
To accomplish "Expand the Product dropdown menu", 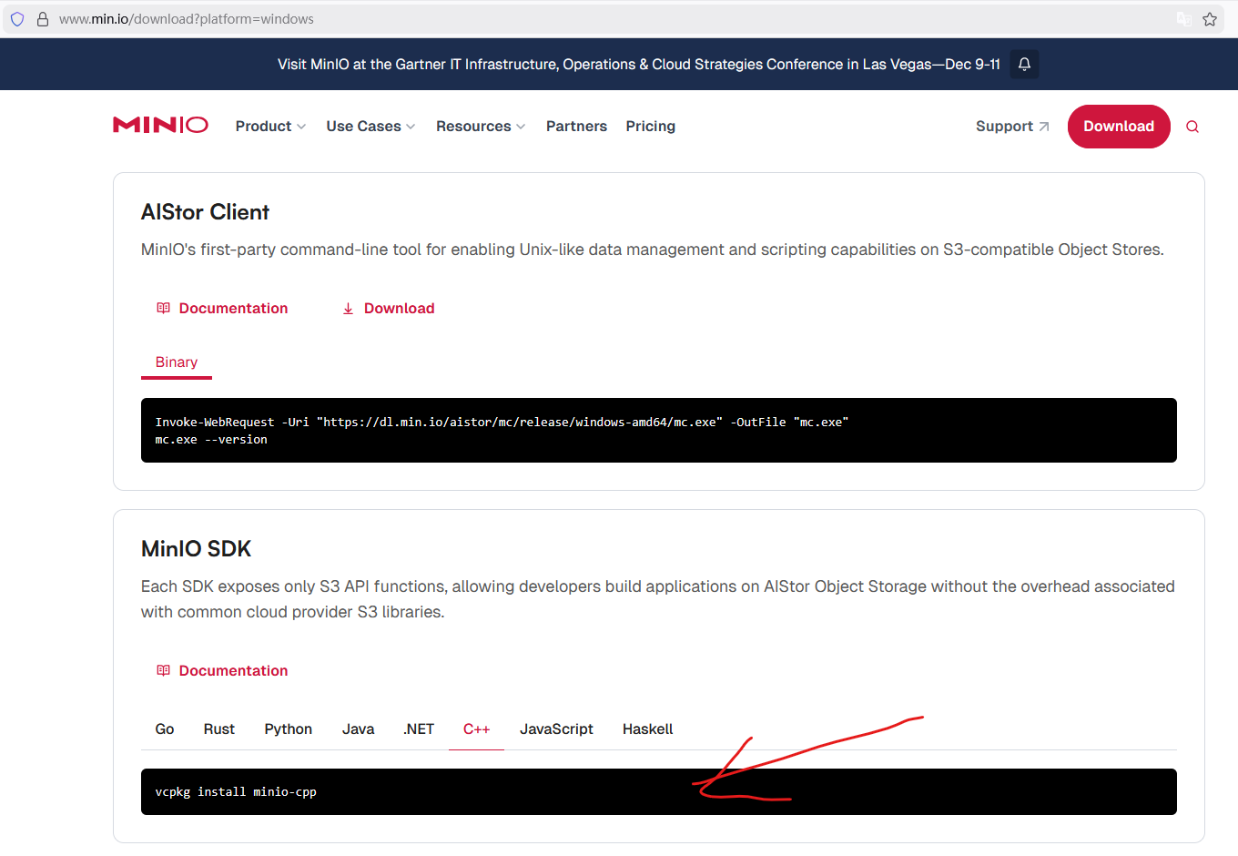I will [x=270, y=127].
